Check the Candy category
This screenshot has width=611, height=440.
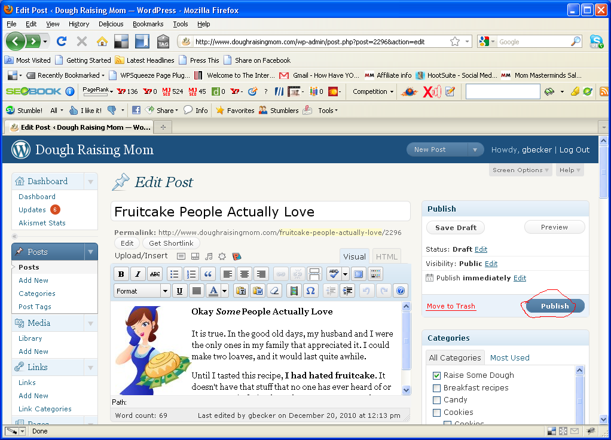(436, 400)
